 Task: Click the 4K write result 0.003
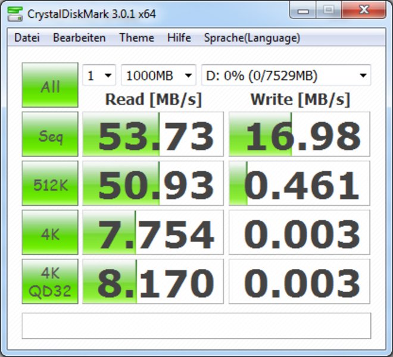pyautogui.click(x=300, y=232)
